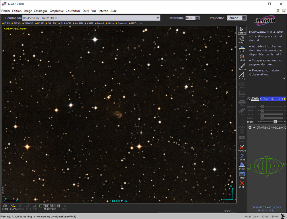Screen dimensions: 287x219
Task: Load the DSS bookmark
Action: pyautogui.click(x=6, y=23)
